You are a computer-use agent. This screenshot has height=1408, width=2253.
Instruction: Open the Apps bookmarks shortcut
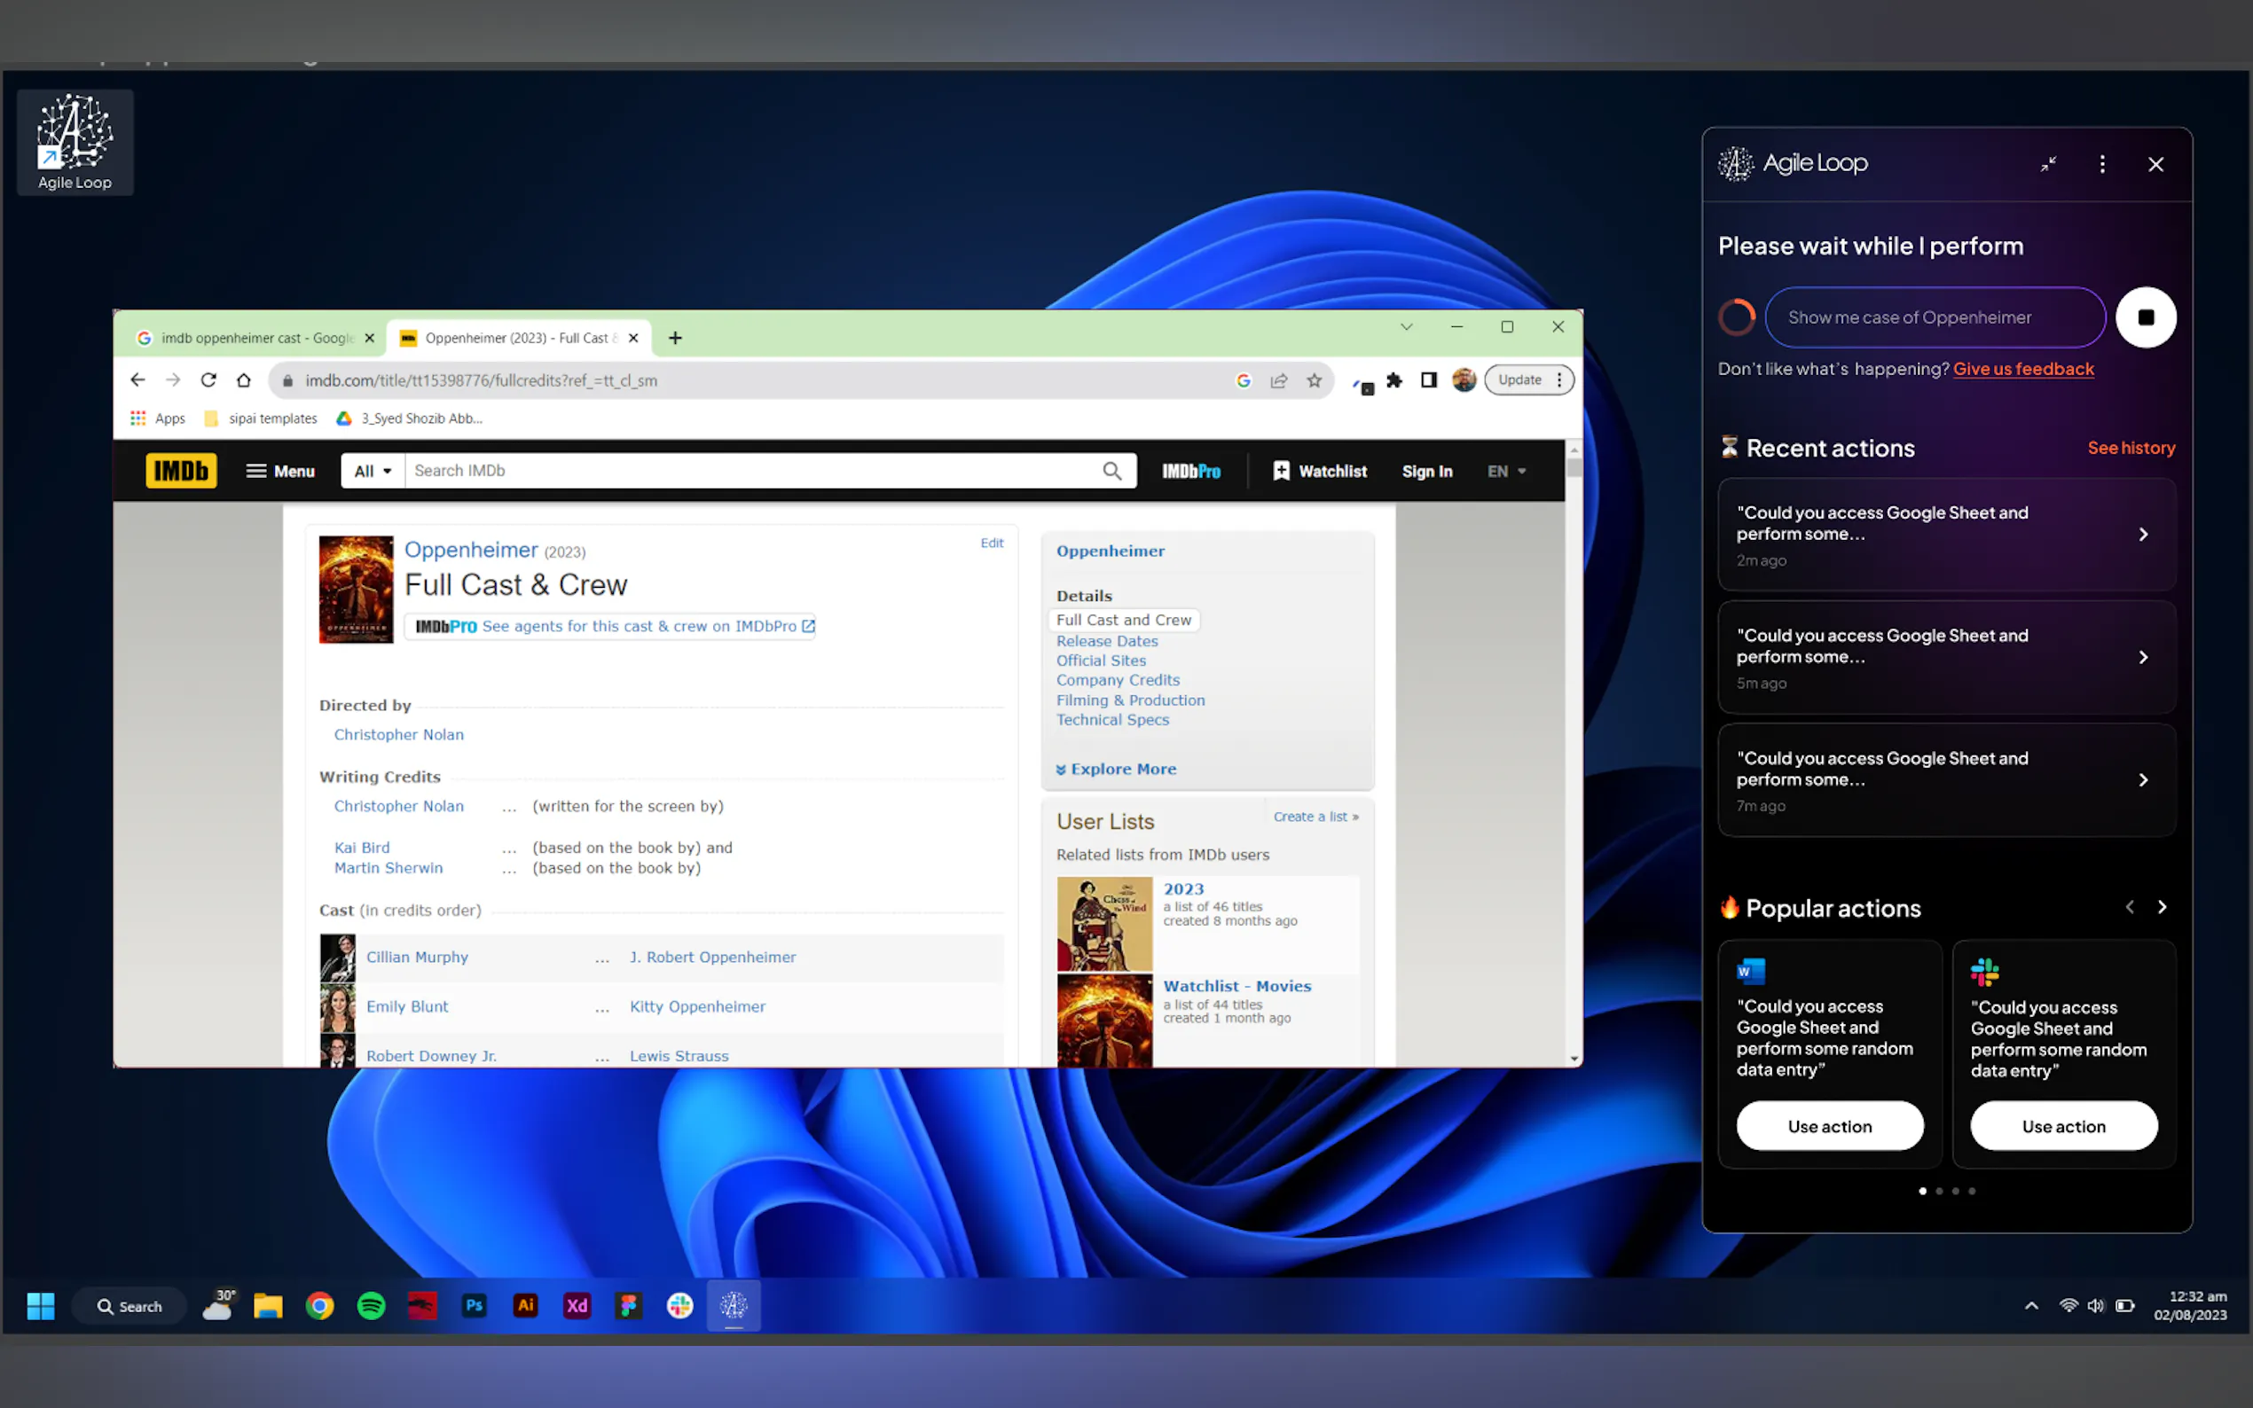[x=159, y=419]
